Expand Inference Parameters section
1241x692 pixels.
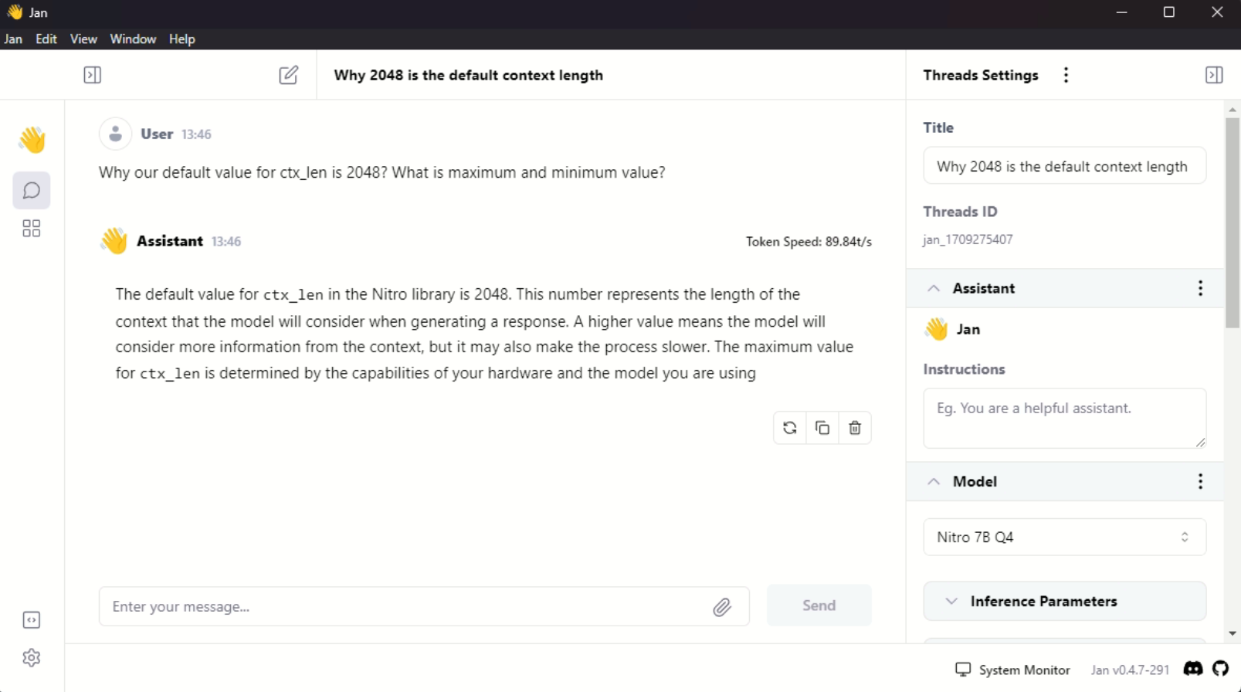pyautogui.click(x=1063, y=601)
